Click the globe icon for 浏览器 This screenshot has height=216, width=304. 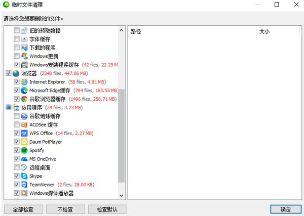[16, 73]
